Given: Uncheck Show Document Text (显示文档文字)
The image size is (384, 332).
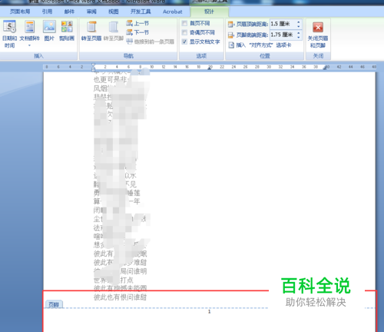Looking at the screenshot, I should tap(184, 41).
